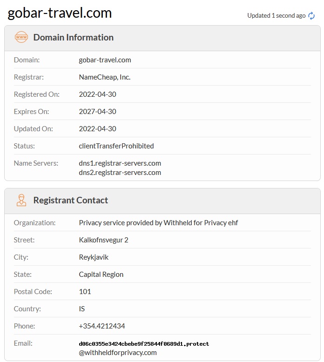Select the Registrant Contact section heading
The width and height of the screenshot is (324, 362).
pyautogui.click(x=70, y=200)
